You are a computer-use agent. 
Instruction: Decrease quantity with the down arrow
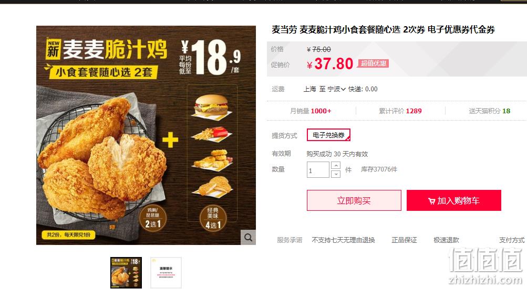pos(335,174)
